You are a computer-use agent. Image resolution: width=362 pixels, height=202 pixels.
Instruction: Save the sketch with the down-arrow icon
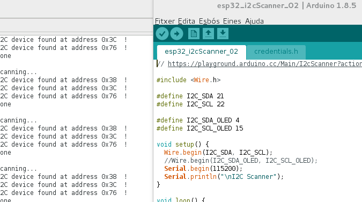223,34
